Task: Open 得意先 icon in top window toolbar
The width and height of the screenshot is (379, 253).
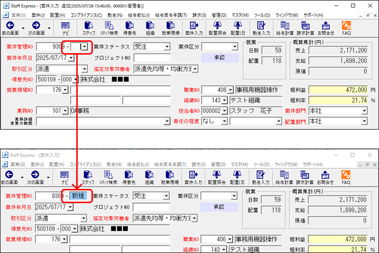Action: point(129,28)
